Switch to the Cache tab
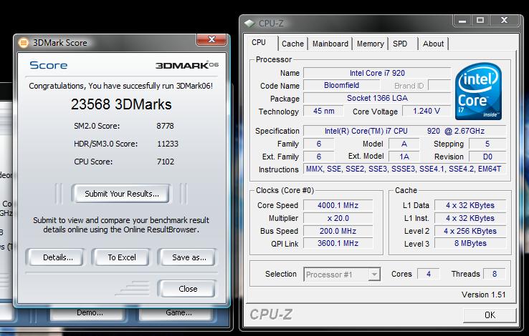529x336 pixels. click(292, 44)
